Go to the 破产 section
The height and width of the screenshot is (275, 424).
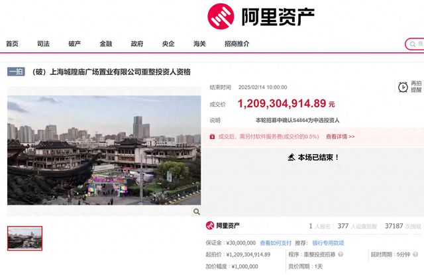point(75,44)
